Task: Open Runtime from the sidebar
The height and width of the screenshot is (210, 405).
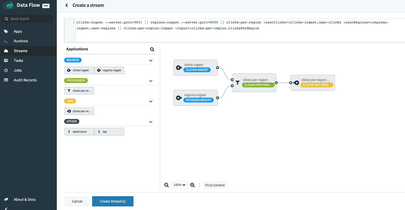Action: click(21, 41)
